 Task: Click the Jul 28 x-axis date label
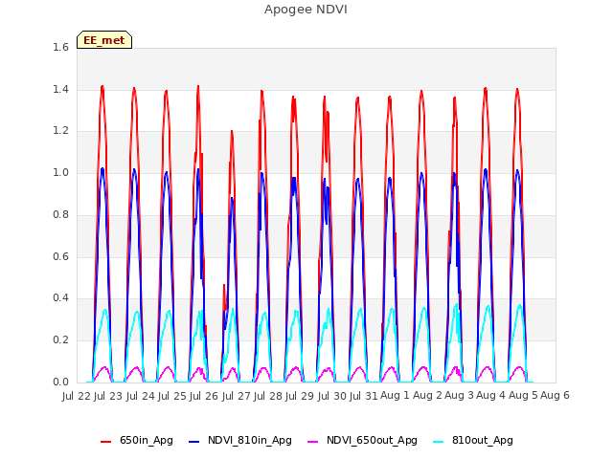click(268, 396)
